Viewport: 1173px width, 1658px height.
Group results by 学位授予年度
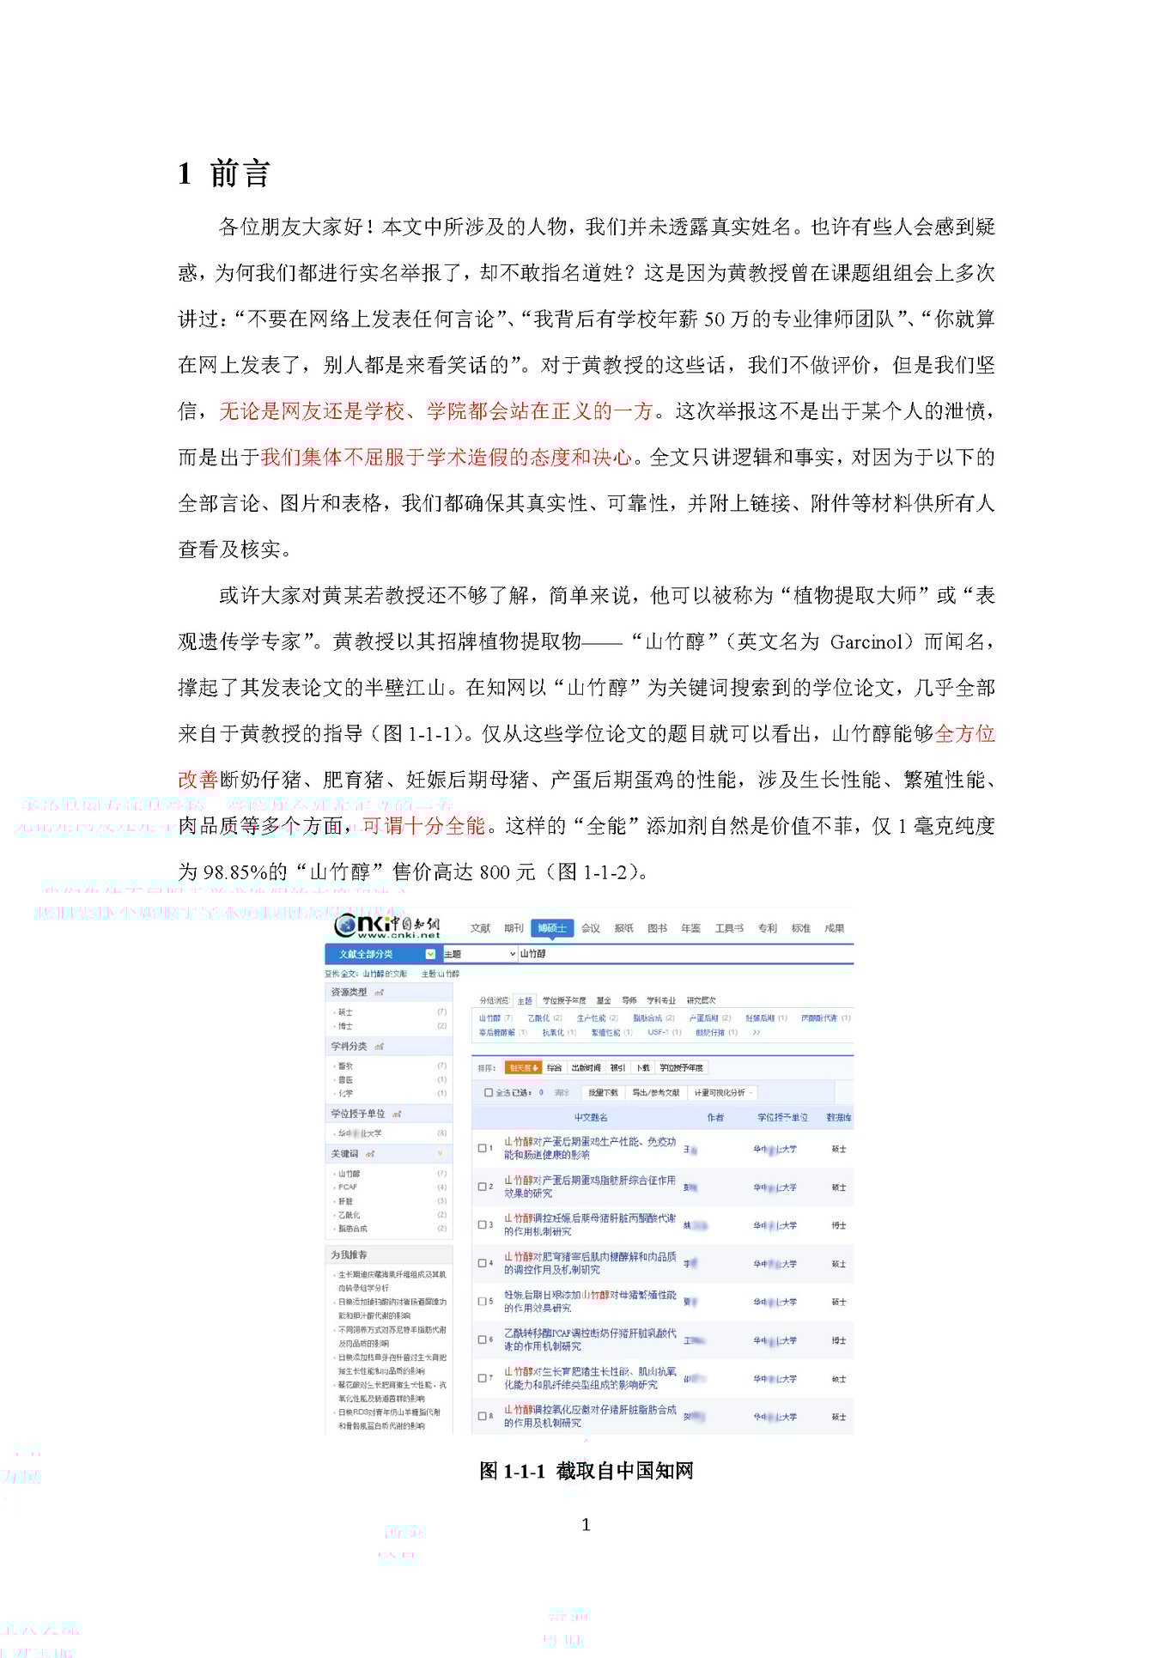pyautogui.click(x=564, y=1000)
